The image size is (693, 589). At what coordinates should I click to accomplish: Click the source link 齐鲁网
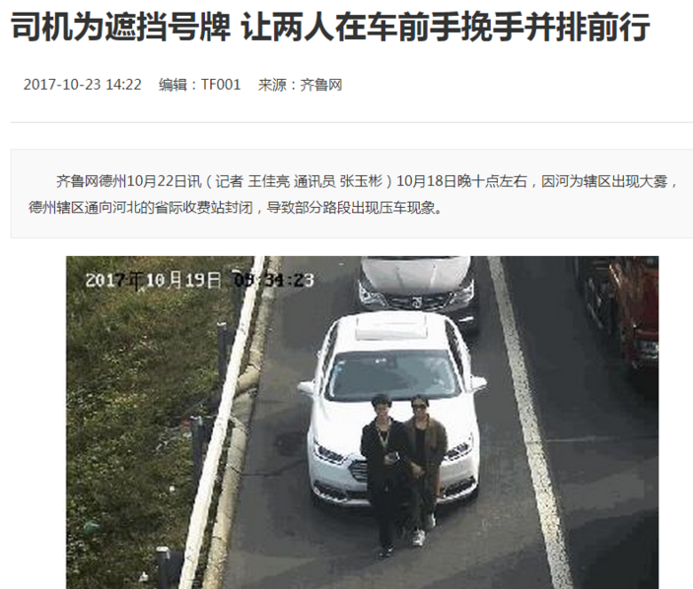point(321,85)
